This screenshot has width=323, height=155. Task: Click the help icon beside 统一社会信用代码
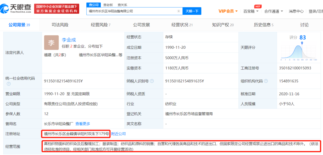point(8,84)
